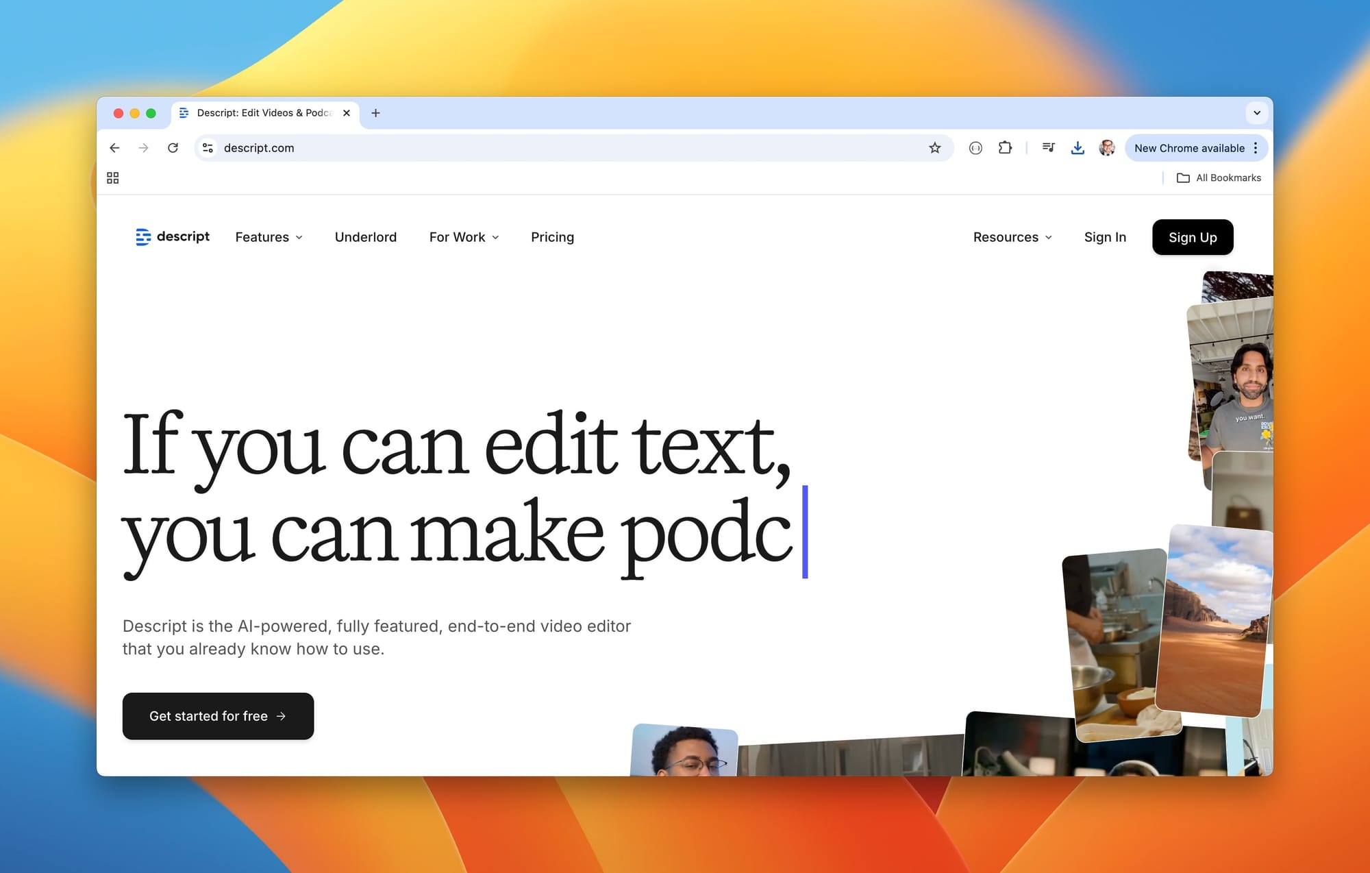Open the Chrome profile avatar
This screenshot has height=873, width=1370.
[1106, 148]
